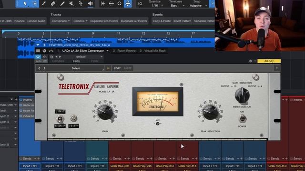
Task: Click the Bounce button
Action: coord(20,21)
